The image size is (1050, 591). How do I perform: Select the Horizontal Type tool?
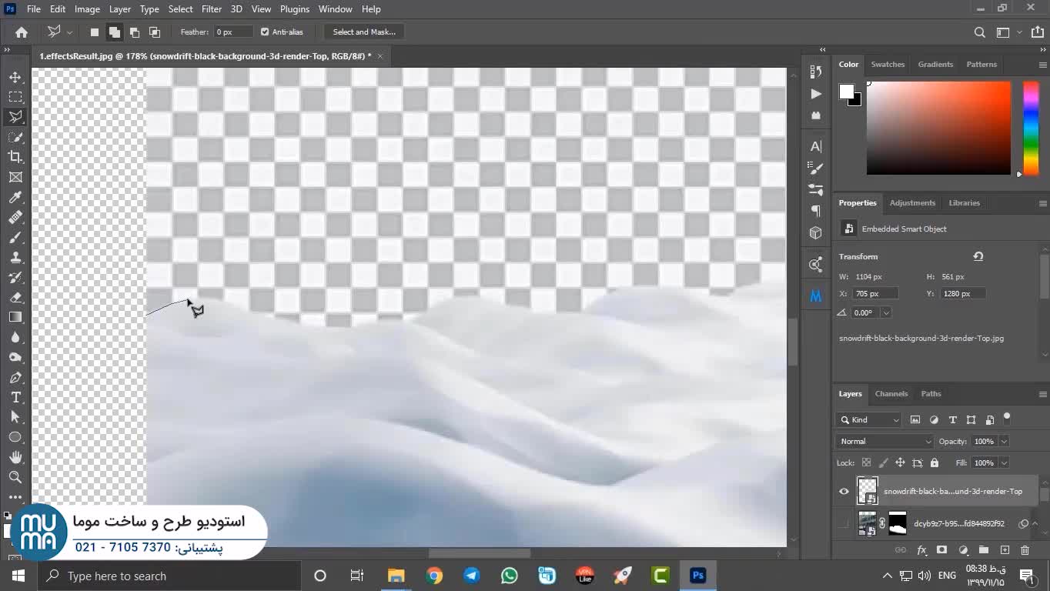point(15,397)
